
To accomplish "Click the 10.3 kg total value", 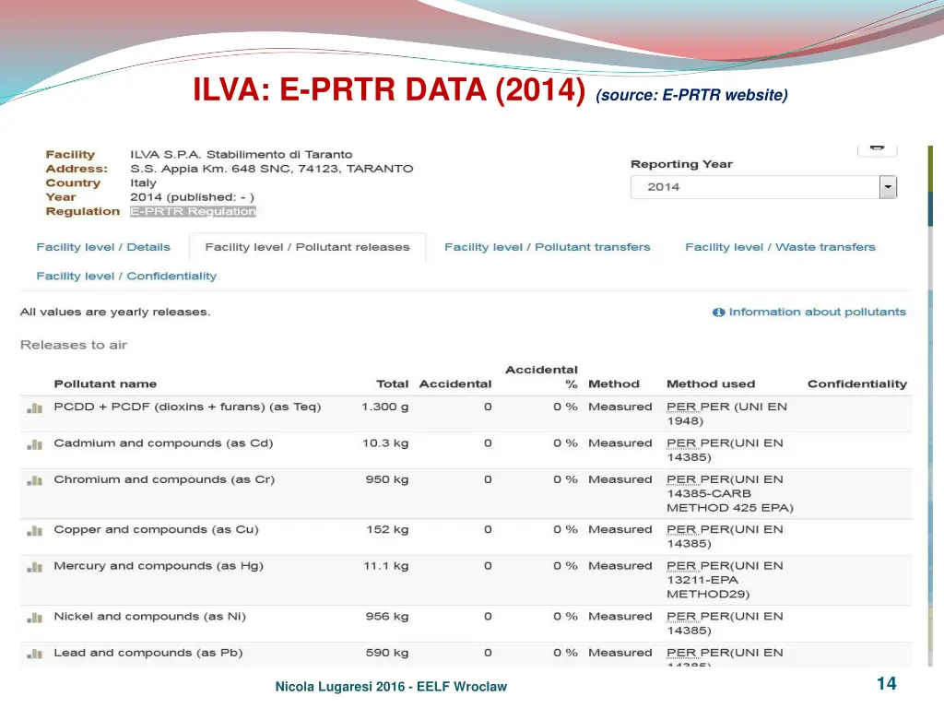I will pos(385,443).
